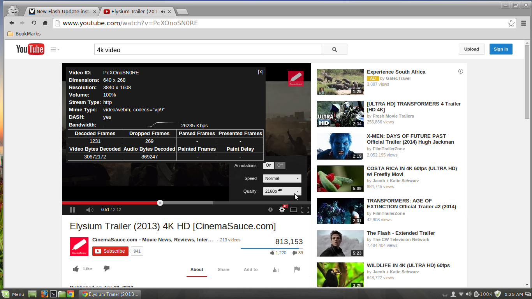Open video statistics bar chart icon

click(276, 269)
